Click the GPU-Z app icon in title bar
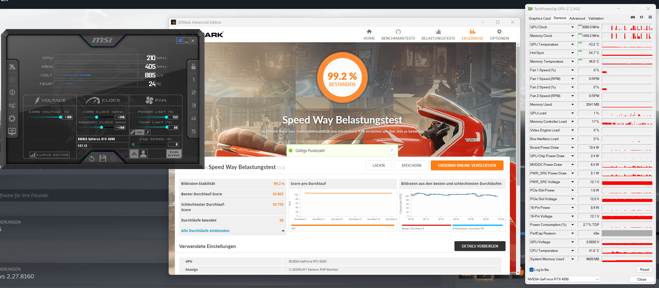Viewport: 659px width, 288px height. pyautogui.click(x=530, y=9)
